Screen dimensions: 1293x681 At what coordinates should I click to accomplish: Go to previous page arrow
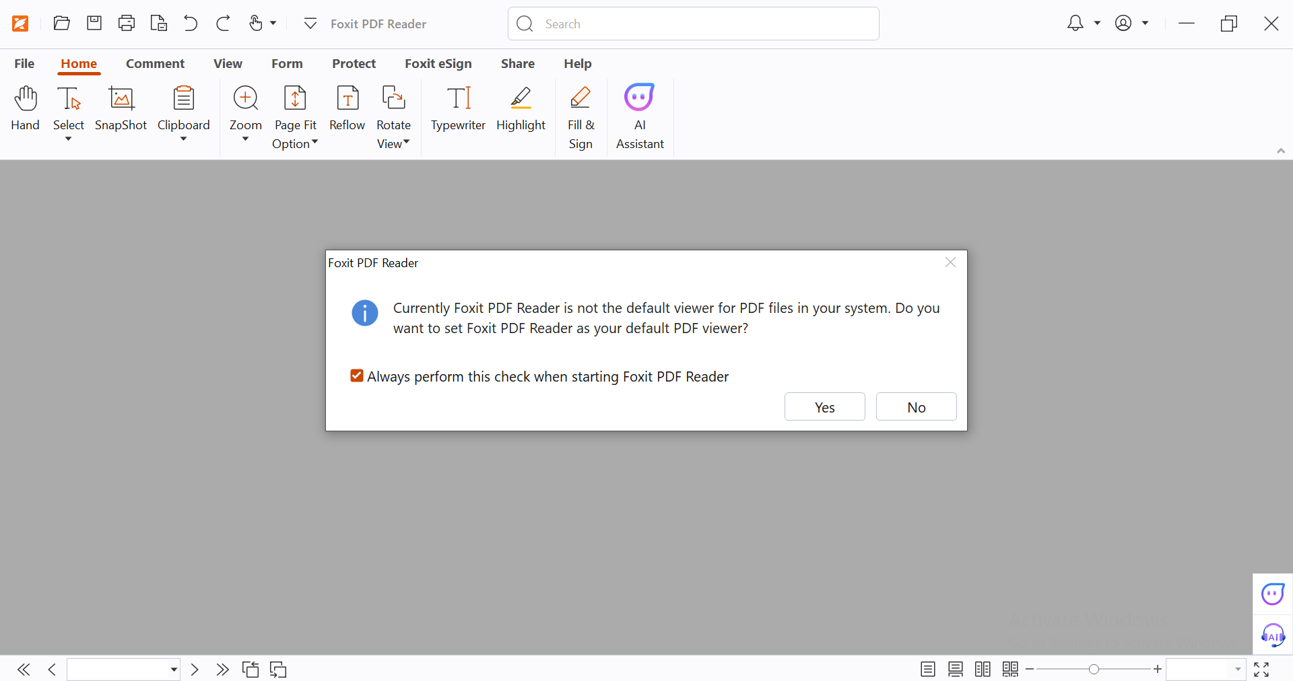click(52, 670)
